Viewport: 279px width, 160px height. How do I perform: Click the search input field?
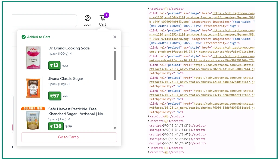[45, 21]
